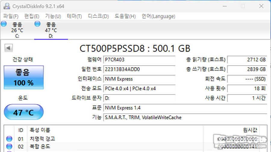Click the power on count value 18 회
This screenshot has width=271, height=152.
(247, 89)
